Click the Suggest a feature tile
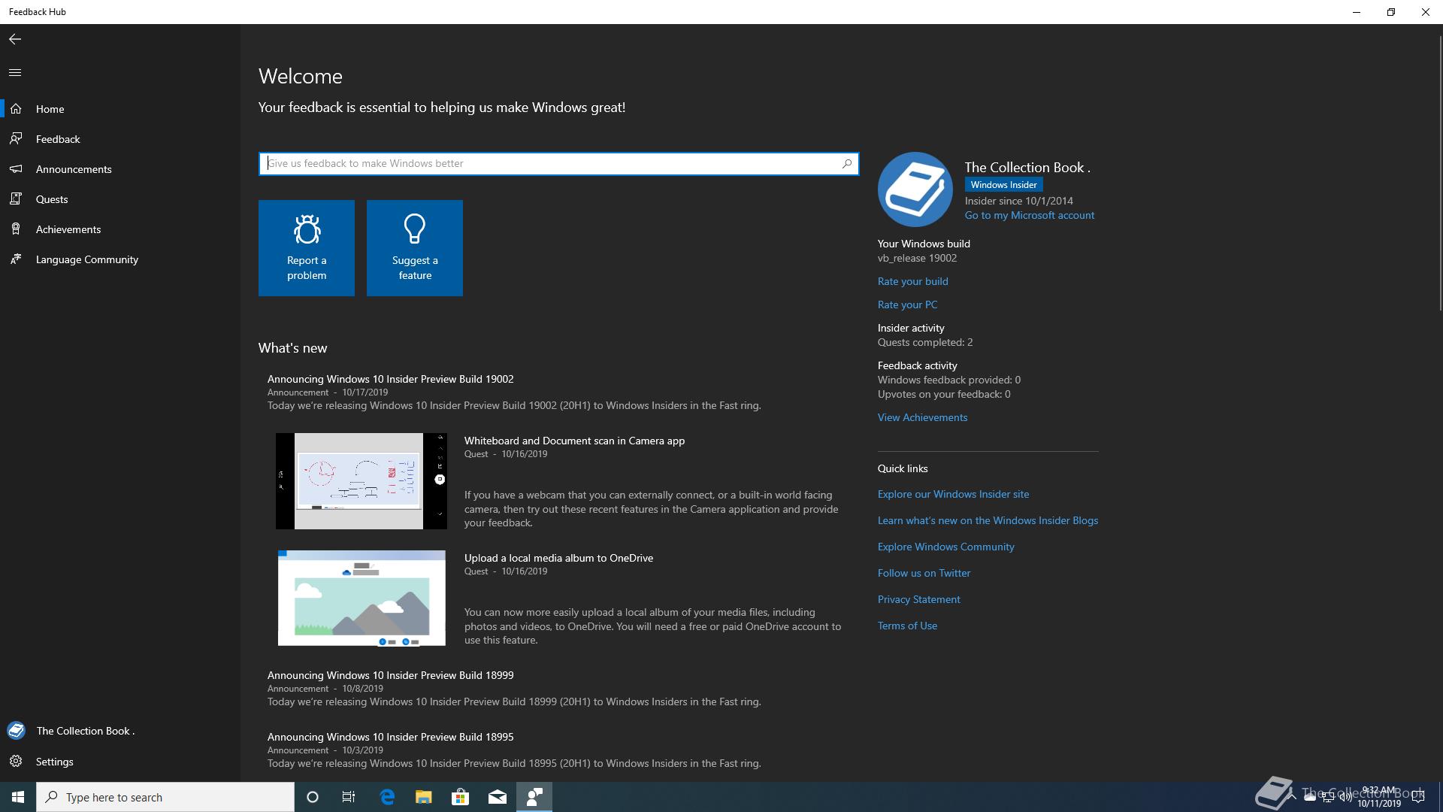This screenshot has width=1443, height=812. pyautogui.click(x=415, y=248)
